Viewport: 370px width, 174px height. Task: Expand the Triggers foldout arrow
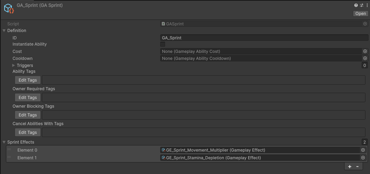[x=14, y=65]
